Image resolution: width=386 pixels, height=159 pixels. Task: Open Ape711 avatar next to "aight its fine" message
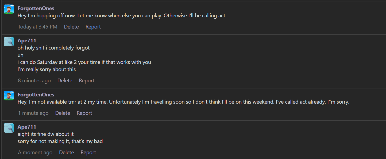[x=9, y=128]
